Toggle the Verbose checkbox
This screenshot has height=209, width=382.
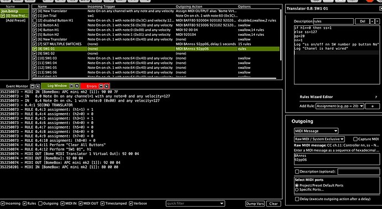(131, 203)
